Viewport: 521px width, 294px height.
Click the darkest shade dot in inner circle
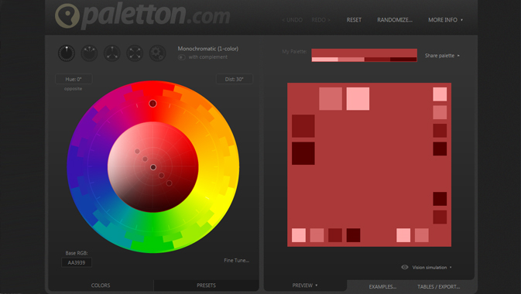click(169, 183)
